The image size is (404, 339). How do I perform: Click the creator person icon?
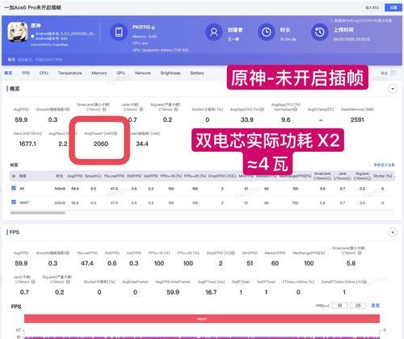(214, 32)
